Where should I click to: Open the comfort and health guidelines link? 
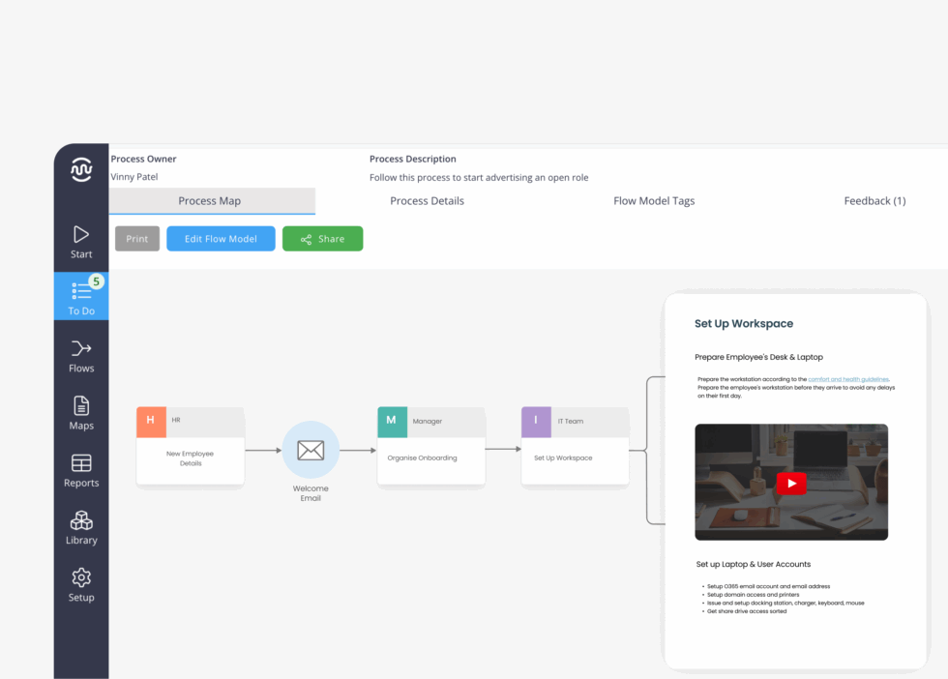click(851, 379)
